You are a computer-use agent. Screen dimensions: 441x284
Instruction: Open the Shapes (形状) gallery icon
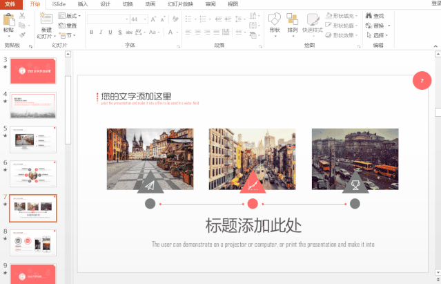(275, 19)
